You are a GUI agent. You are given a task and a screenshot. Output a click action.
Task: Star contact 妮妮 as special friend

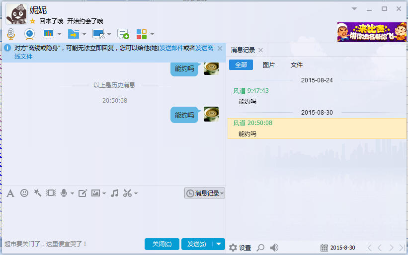tap(33, 21)
